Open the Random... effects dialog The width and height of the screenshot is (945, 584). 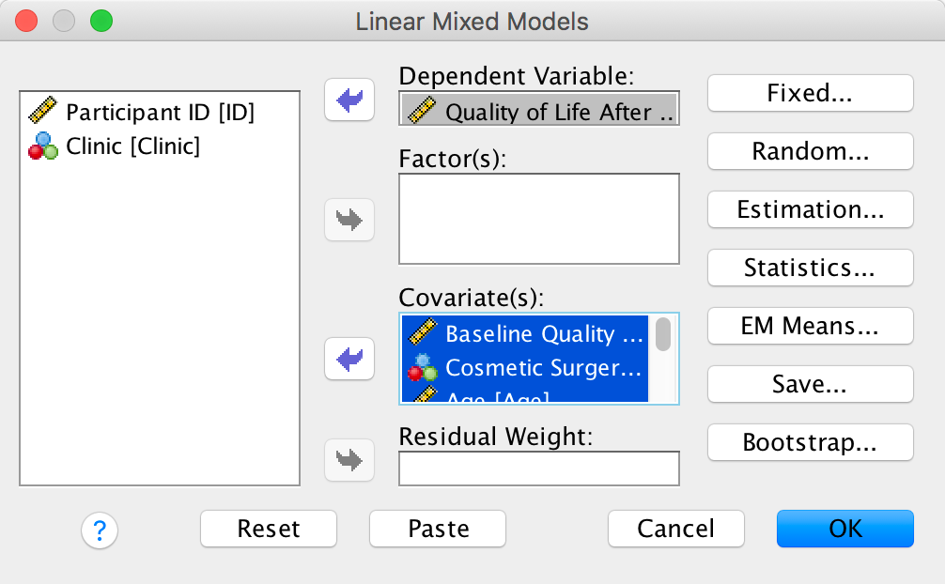click(x=811, y=151)
